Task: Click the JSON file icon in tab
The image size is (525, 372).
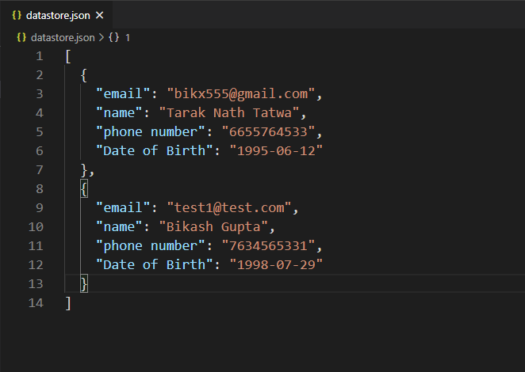Action: 17,15
